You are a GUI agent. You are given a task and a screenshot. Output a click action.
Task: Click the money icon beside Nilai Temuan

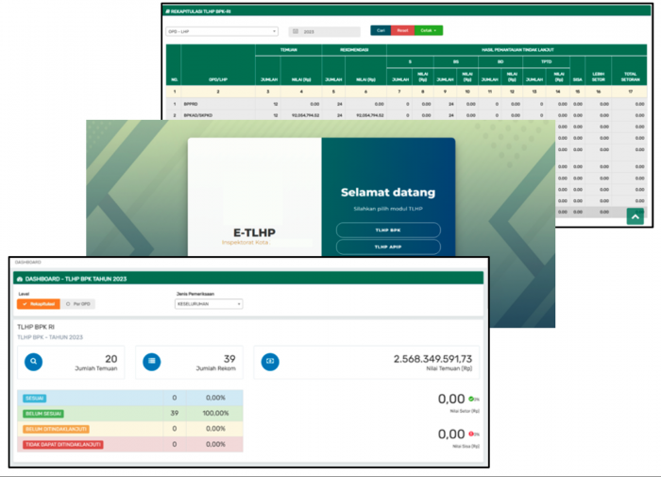coord(269,361)
